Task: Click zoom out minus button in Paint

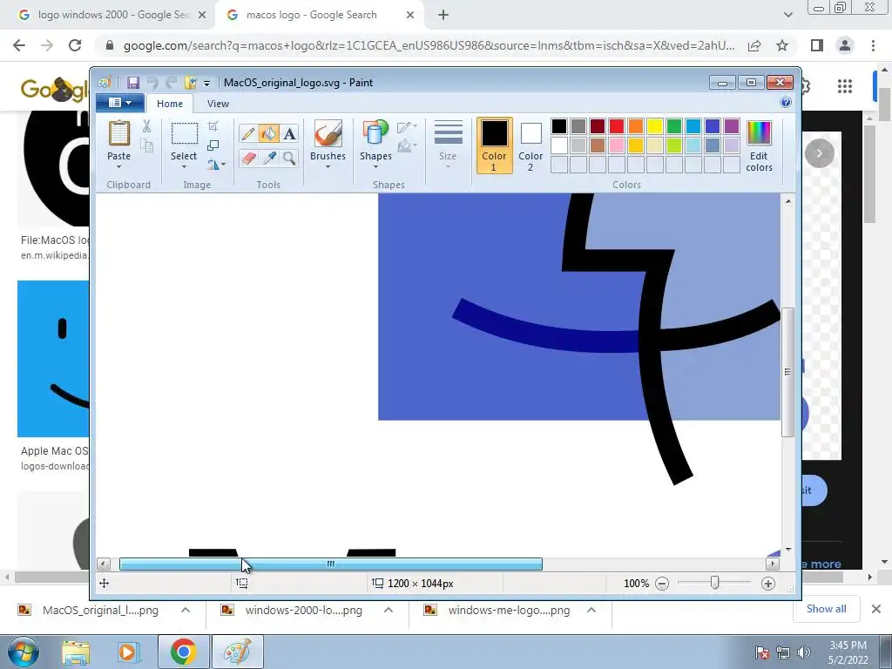Action: point(662,583)
